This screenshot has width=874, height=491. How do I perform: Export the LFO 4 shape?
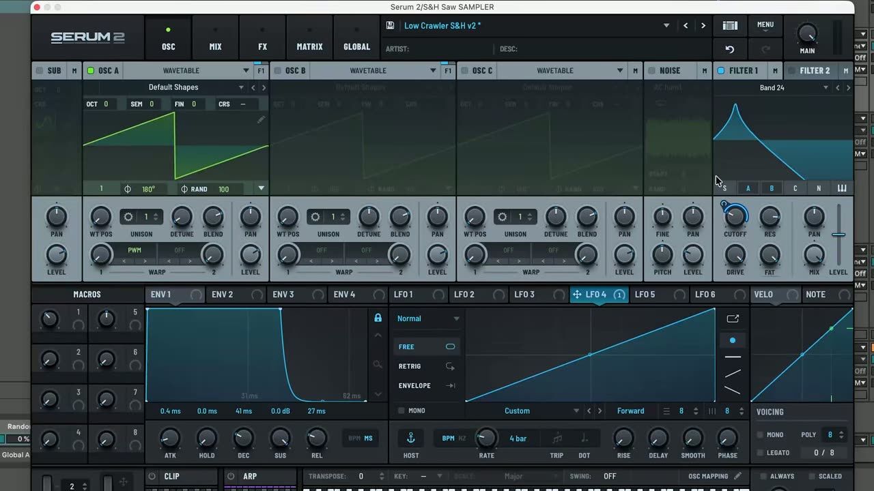point(733,318)
